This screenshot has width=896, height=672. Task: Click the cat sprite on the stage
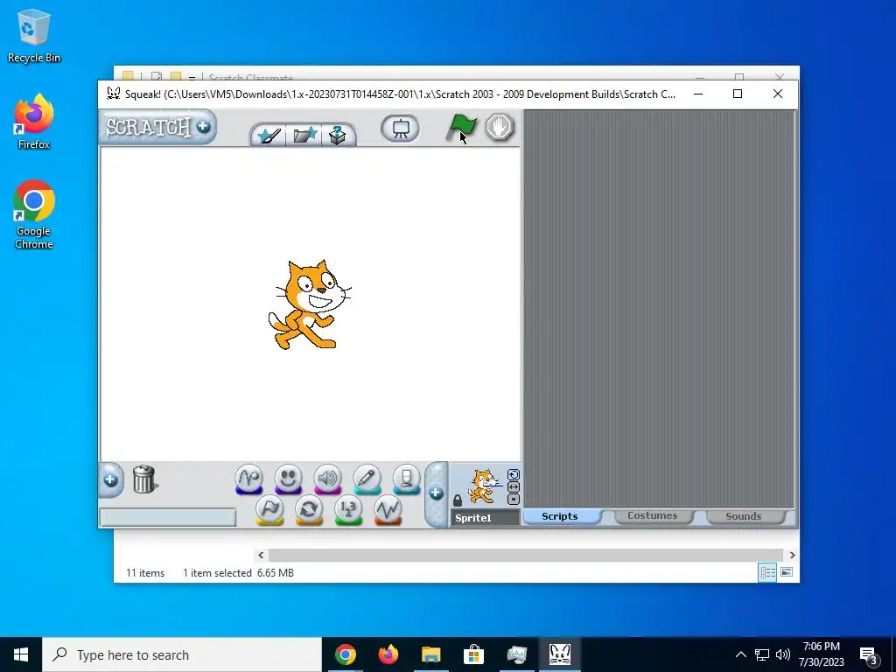[x=309, y=304]
